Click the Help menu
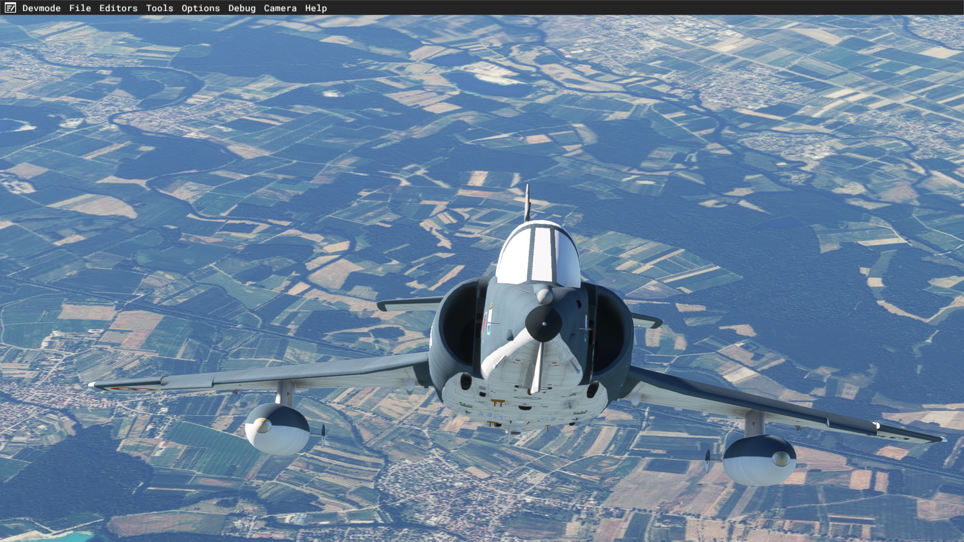 click(x=316, y=8)
